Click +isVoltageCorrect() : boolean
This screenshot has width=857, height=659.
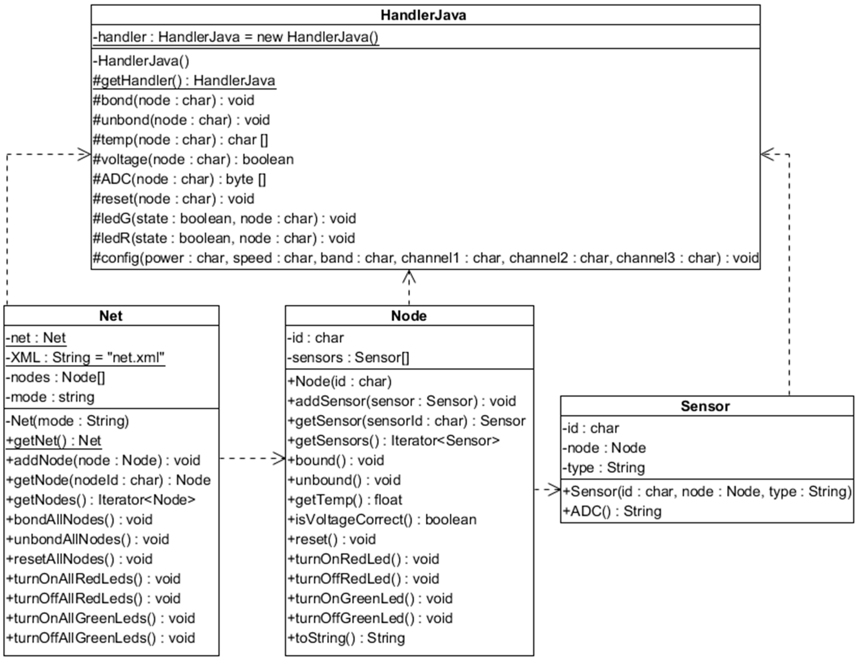[x=382, y=519]
